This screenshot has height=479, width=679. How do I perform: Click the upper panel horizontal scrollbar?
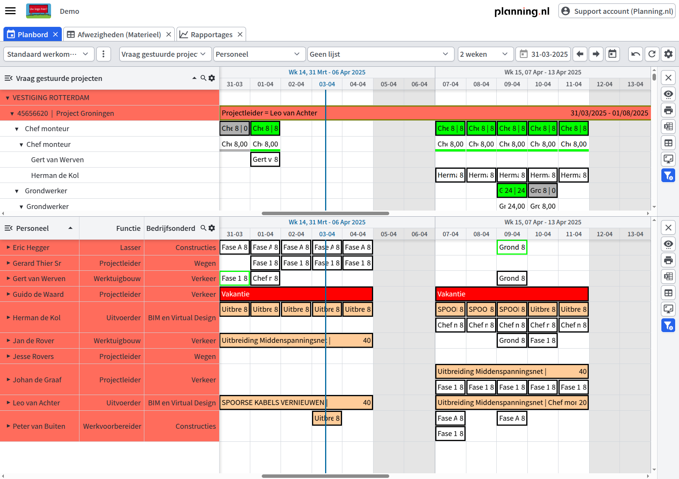click(325, 213)
